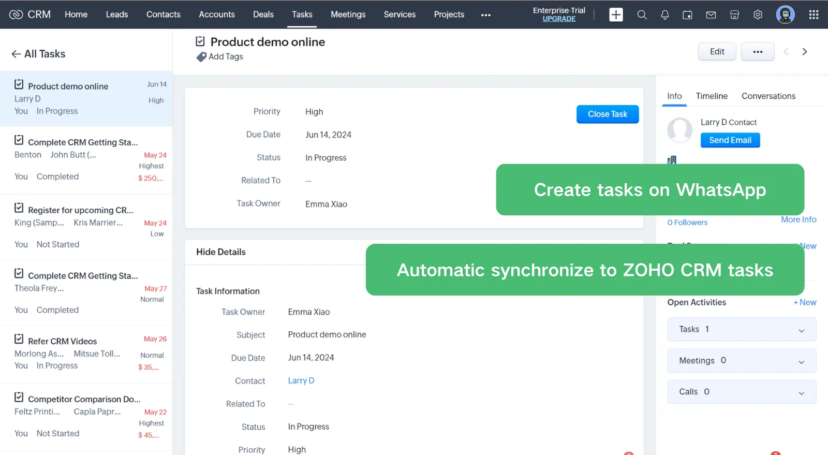828x455 pixels.
Task: Click the Add Tags icon
Action: click(x=201, y=57)
